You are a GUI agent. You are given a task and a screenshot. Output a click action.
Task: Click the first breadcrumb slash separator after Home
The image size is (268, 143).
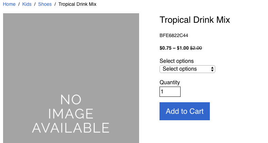(19, 4)
